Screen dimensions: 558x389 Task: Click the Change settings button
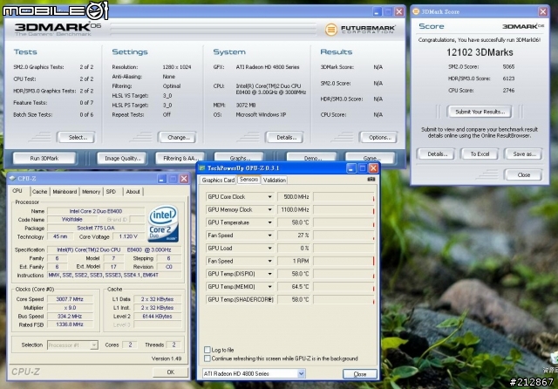pyautogui.click(x=177, y=138)
